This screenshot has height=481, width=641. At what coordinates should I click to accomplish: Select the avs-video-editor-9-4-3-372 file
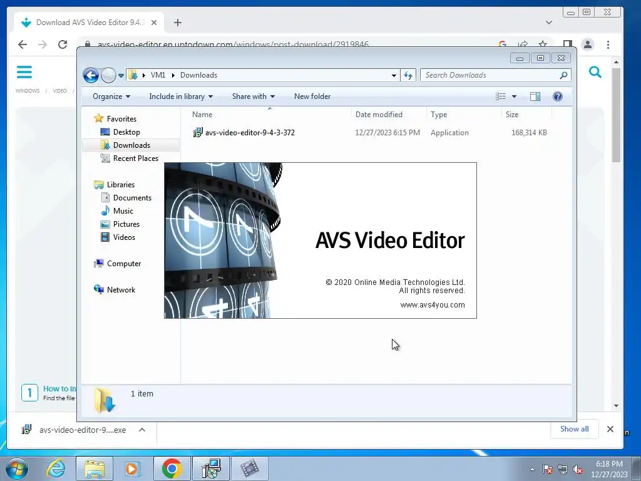[x=250, y=133]
